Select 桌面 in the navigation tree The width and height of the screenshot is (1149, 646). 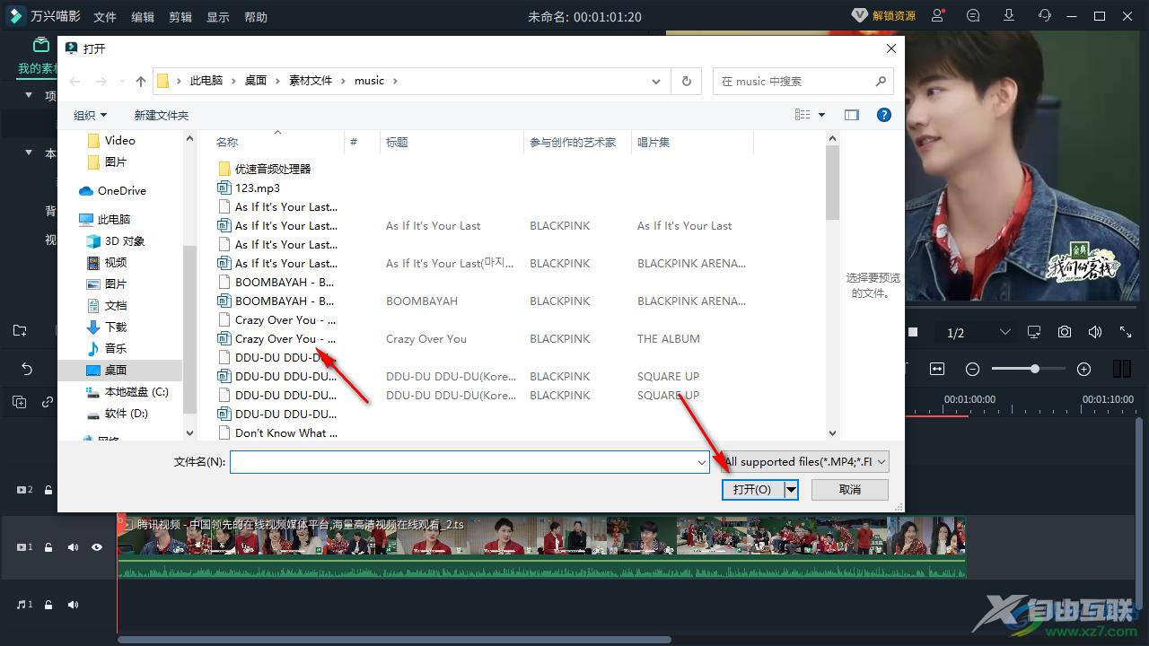(x=116, y=370)
